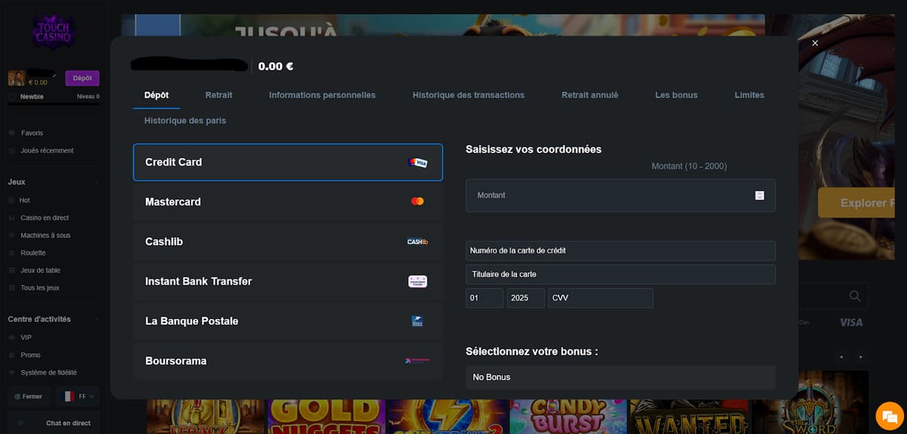
Task: Open Roulette category
Action: pos(33,252)
